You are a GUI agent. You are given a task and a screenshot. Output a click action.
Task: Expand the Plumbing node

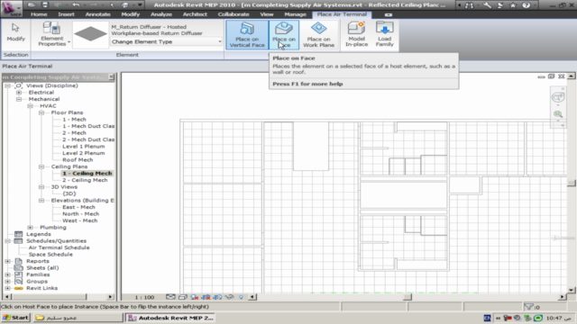click(x=30, y=228)
